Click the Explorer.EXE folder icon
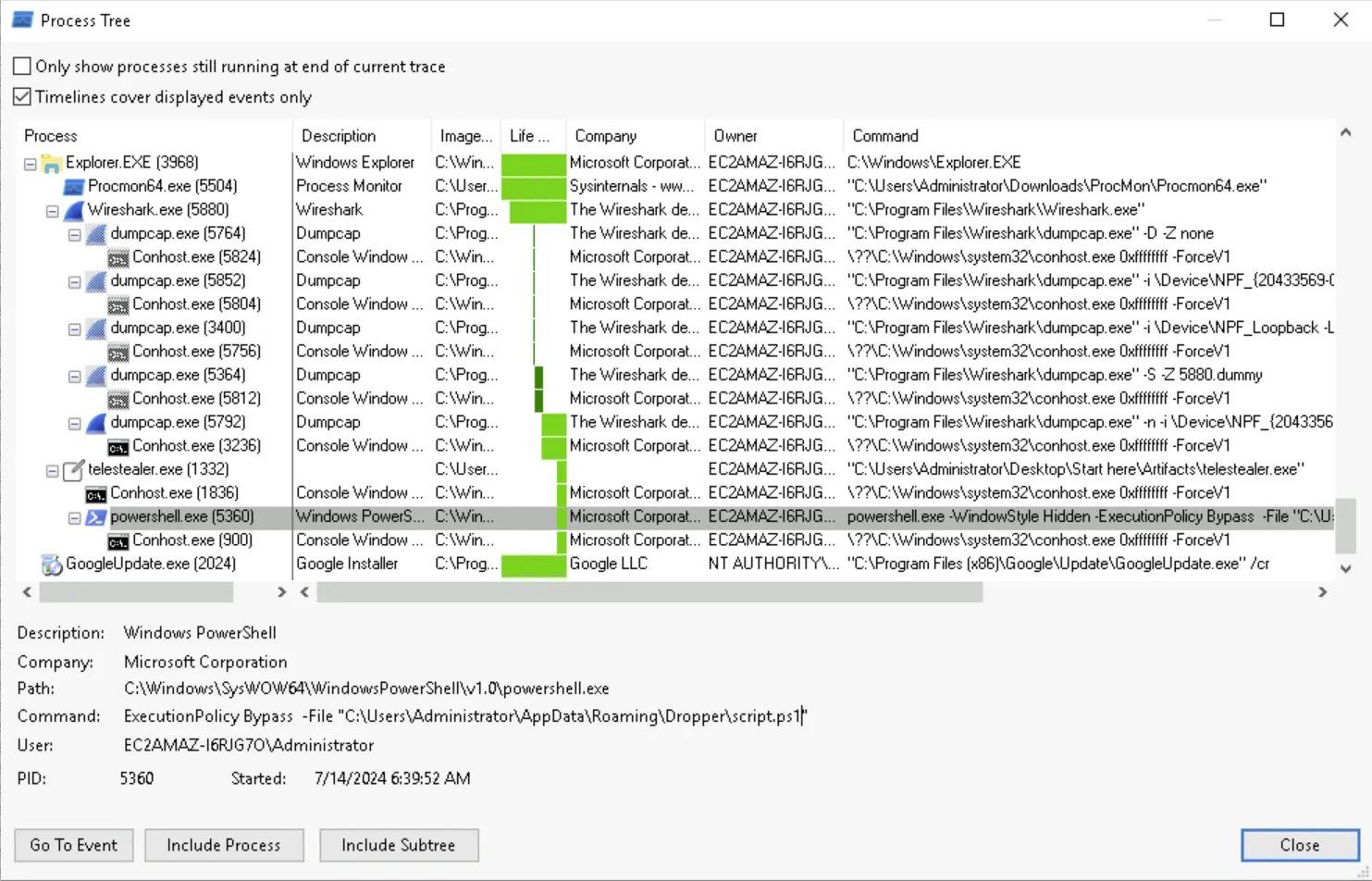Screen dimensions: 1372x881 [x=52, y=163]
